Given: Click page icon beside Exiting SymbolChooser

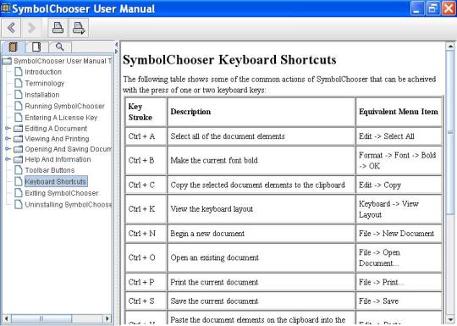Looking at the screenshot, I should tap(19, 192).
